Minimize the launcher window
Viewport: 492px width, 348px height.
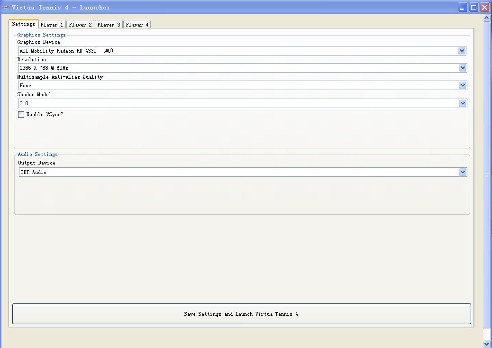[x=463, y=8]
